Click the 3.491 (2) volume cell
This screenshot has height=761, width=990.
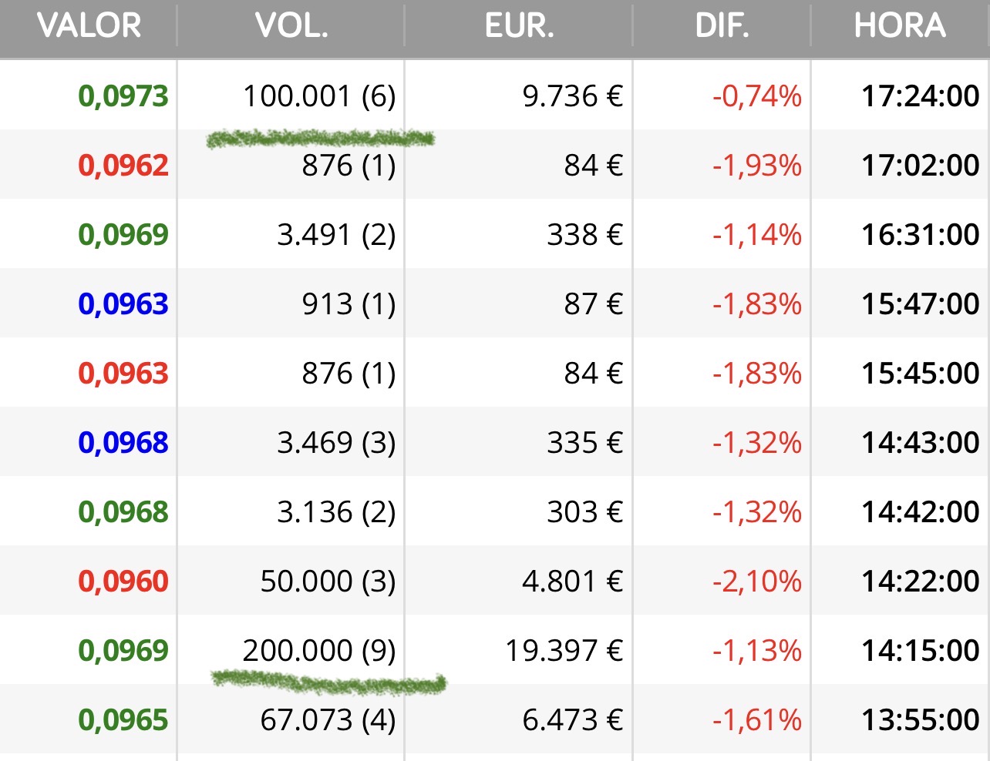point(336,235)
